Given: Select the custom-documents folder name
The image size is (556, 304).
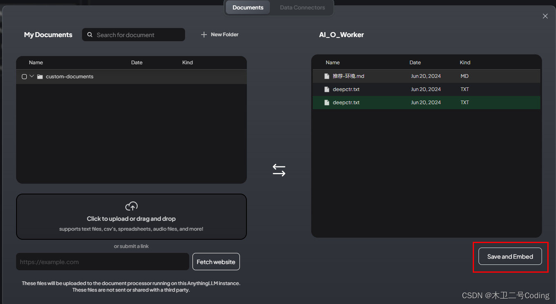Looking at the screenshot, I should coord(70,77).
